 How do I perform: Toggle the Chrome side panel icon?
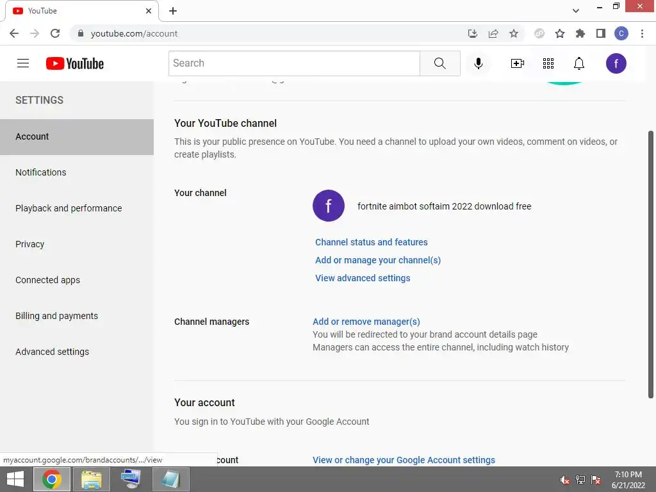click(601, 33)
